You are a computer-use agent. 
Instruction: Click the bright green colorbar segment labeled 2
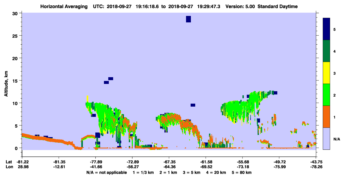coord(326,95)
